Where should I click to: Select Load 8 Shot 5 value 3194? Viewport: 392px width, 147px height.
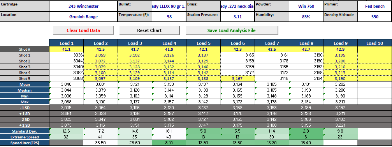pyautogui.click(x=306, y=78)
